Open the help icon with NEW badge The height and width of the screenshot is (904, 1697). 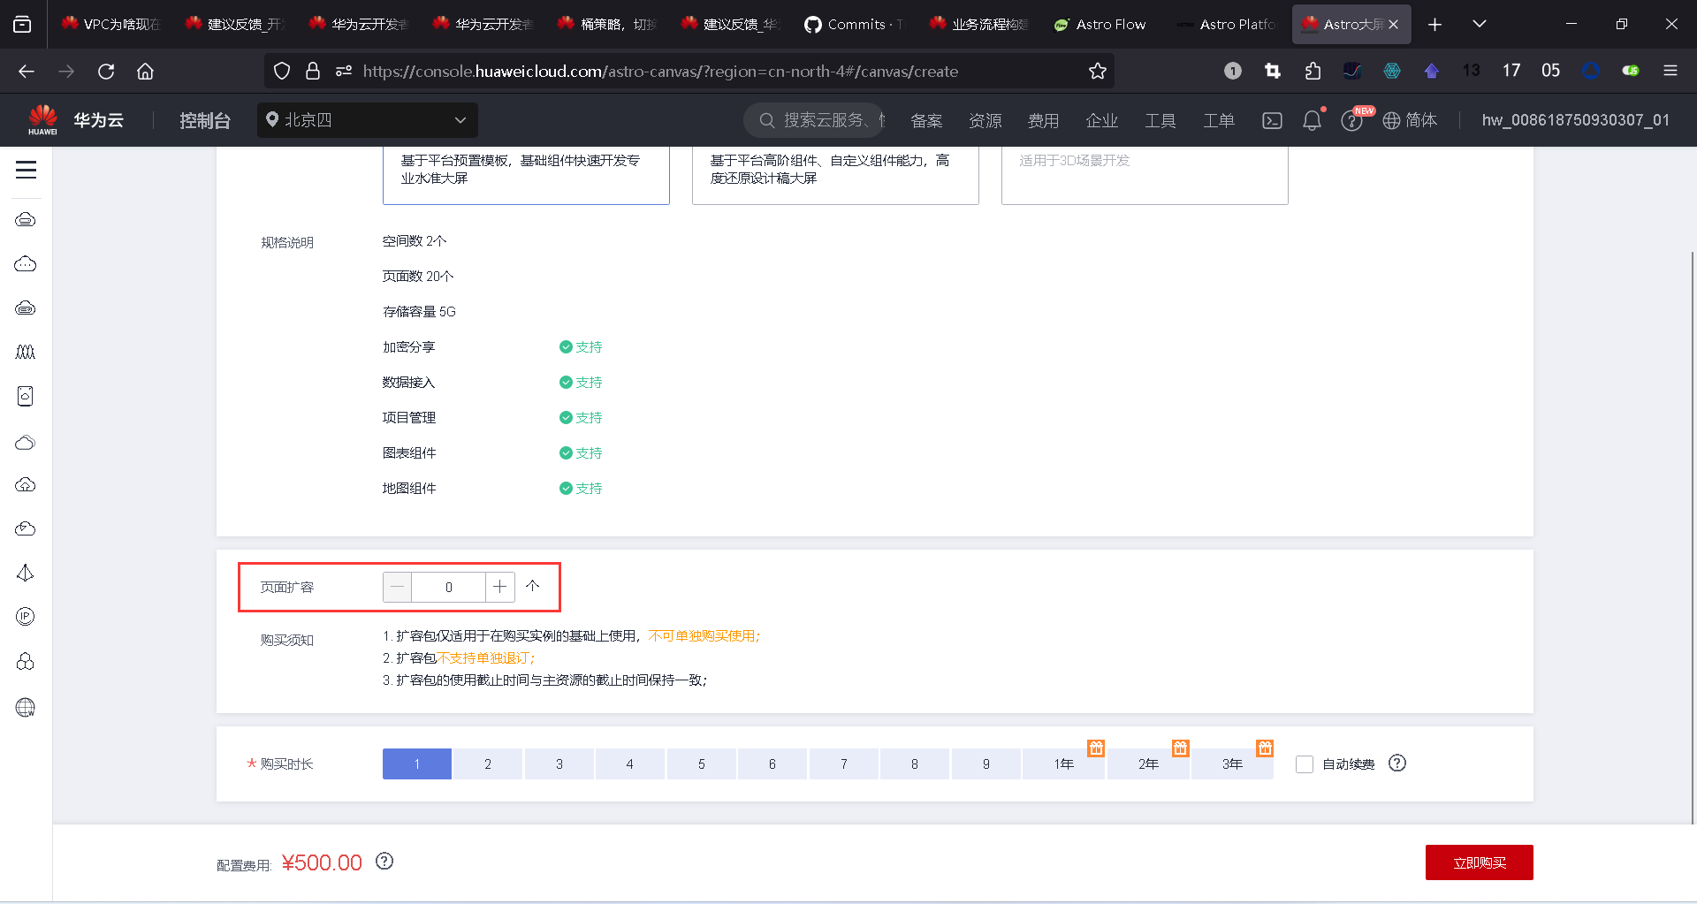tap(1351, 120)
